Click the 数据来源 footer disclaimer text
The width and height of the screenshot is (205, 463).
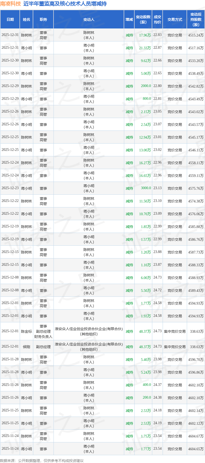coord(42,460)
